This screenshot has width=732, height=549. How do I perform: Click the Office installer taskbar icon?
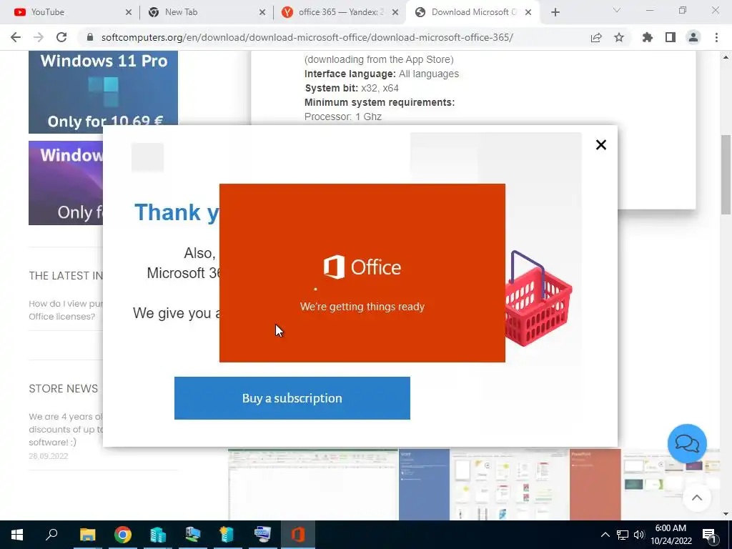click(x=298, y=535)
